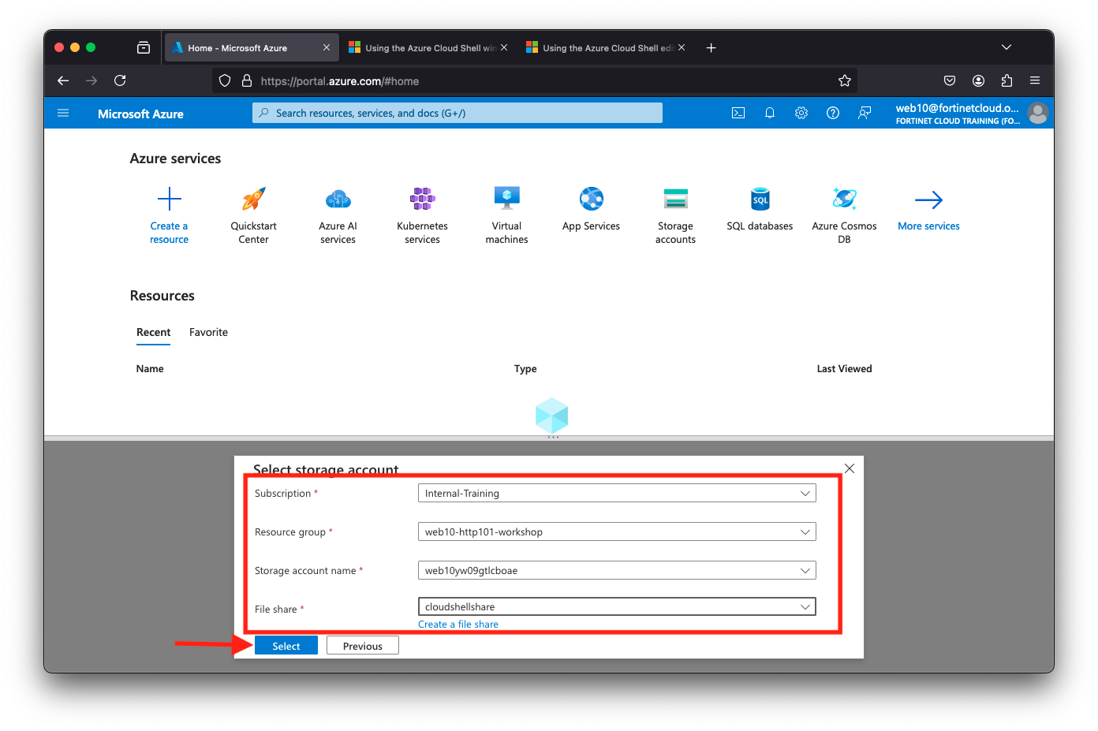Open Azure AI services icon
The image size is (1098, 731).
pyautogui.click(x=338, y=199)
